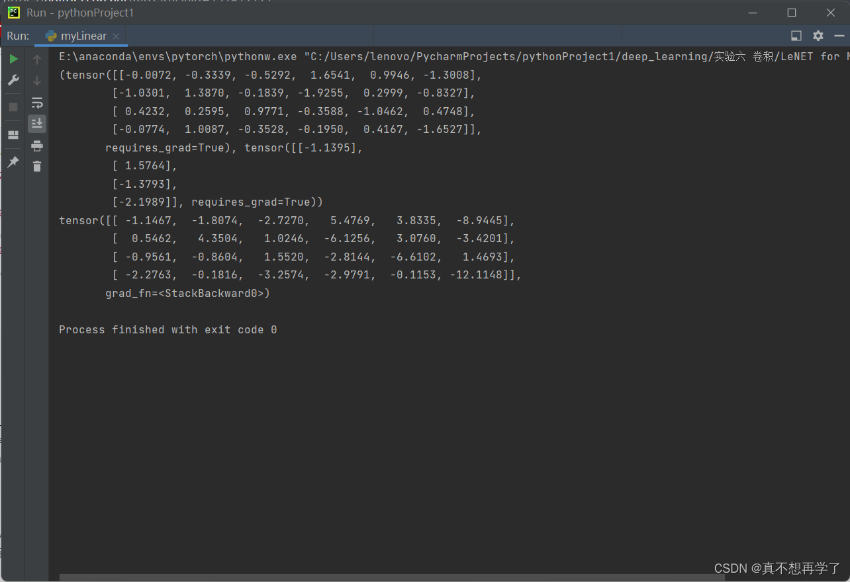Click the Restore Layout icon in sidebar
The width and height of the screenshot is (850, 582).
[x=13, y=135]
